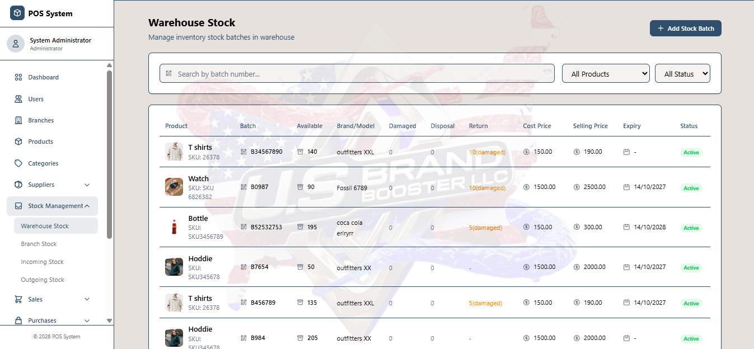The height and width of the screenshot is (349, 754).
Task: Collapse the Stock Management menu
Action: (x=87, y=206)
